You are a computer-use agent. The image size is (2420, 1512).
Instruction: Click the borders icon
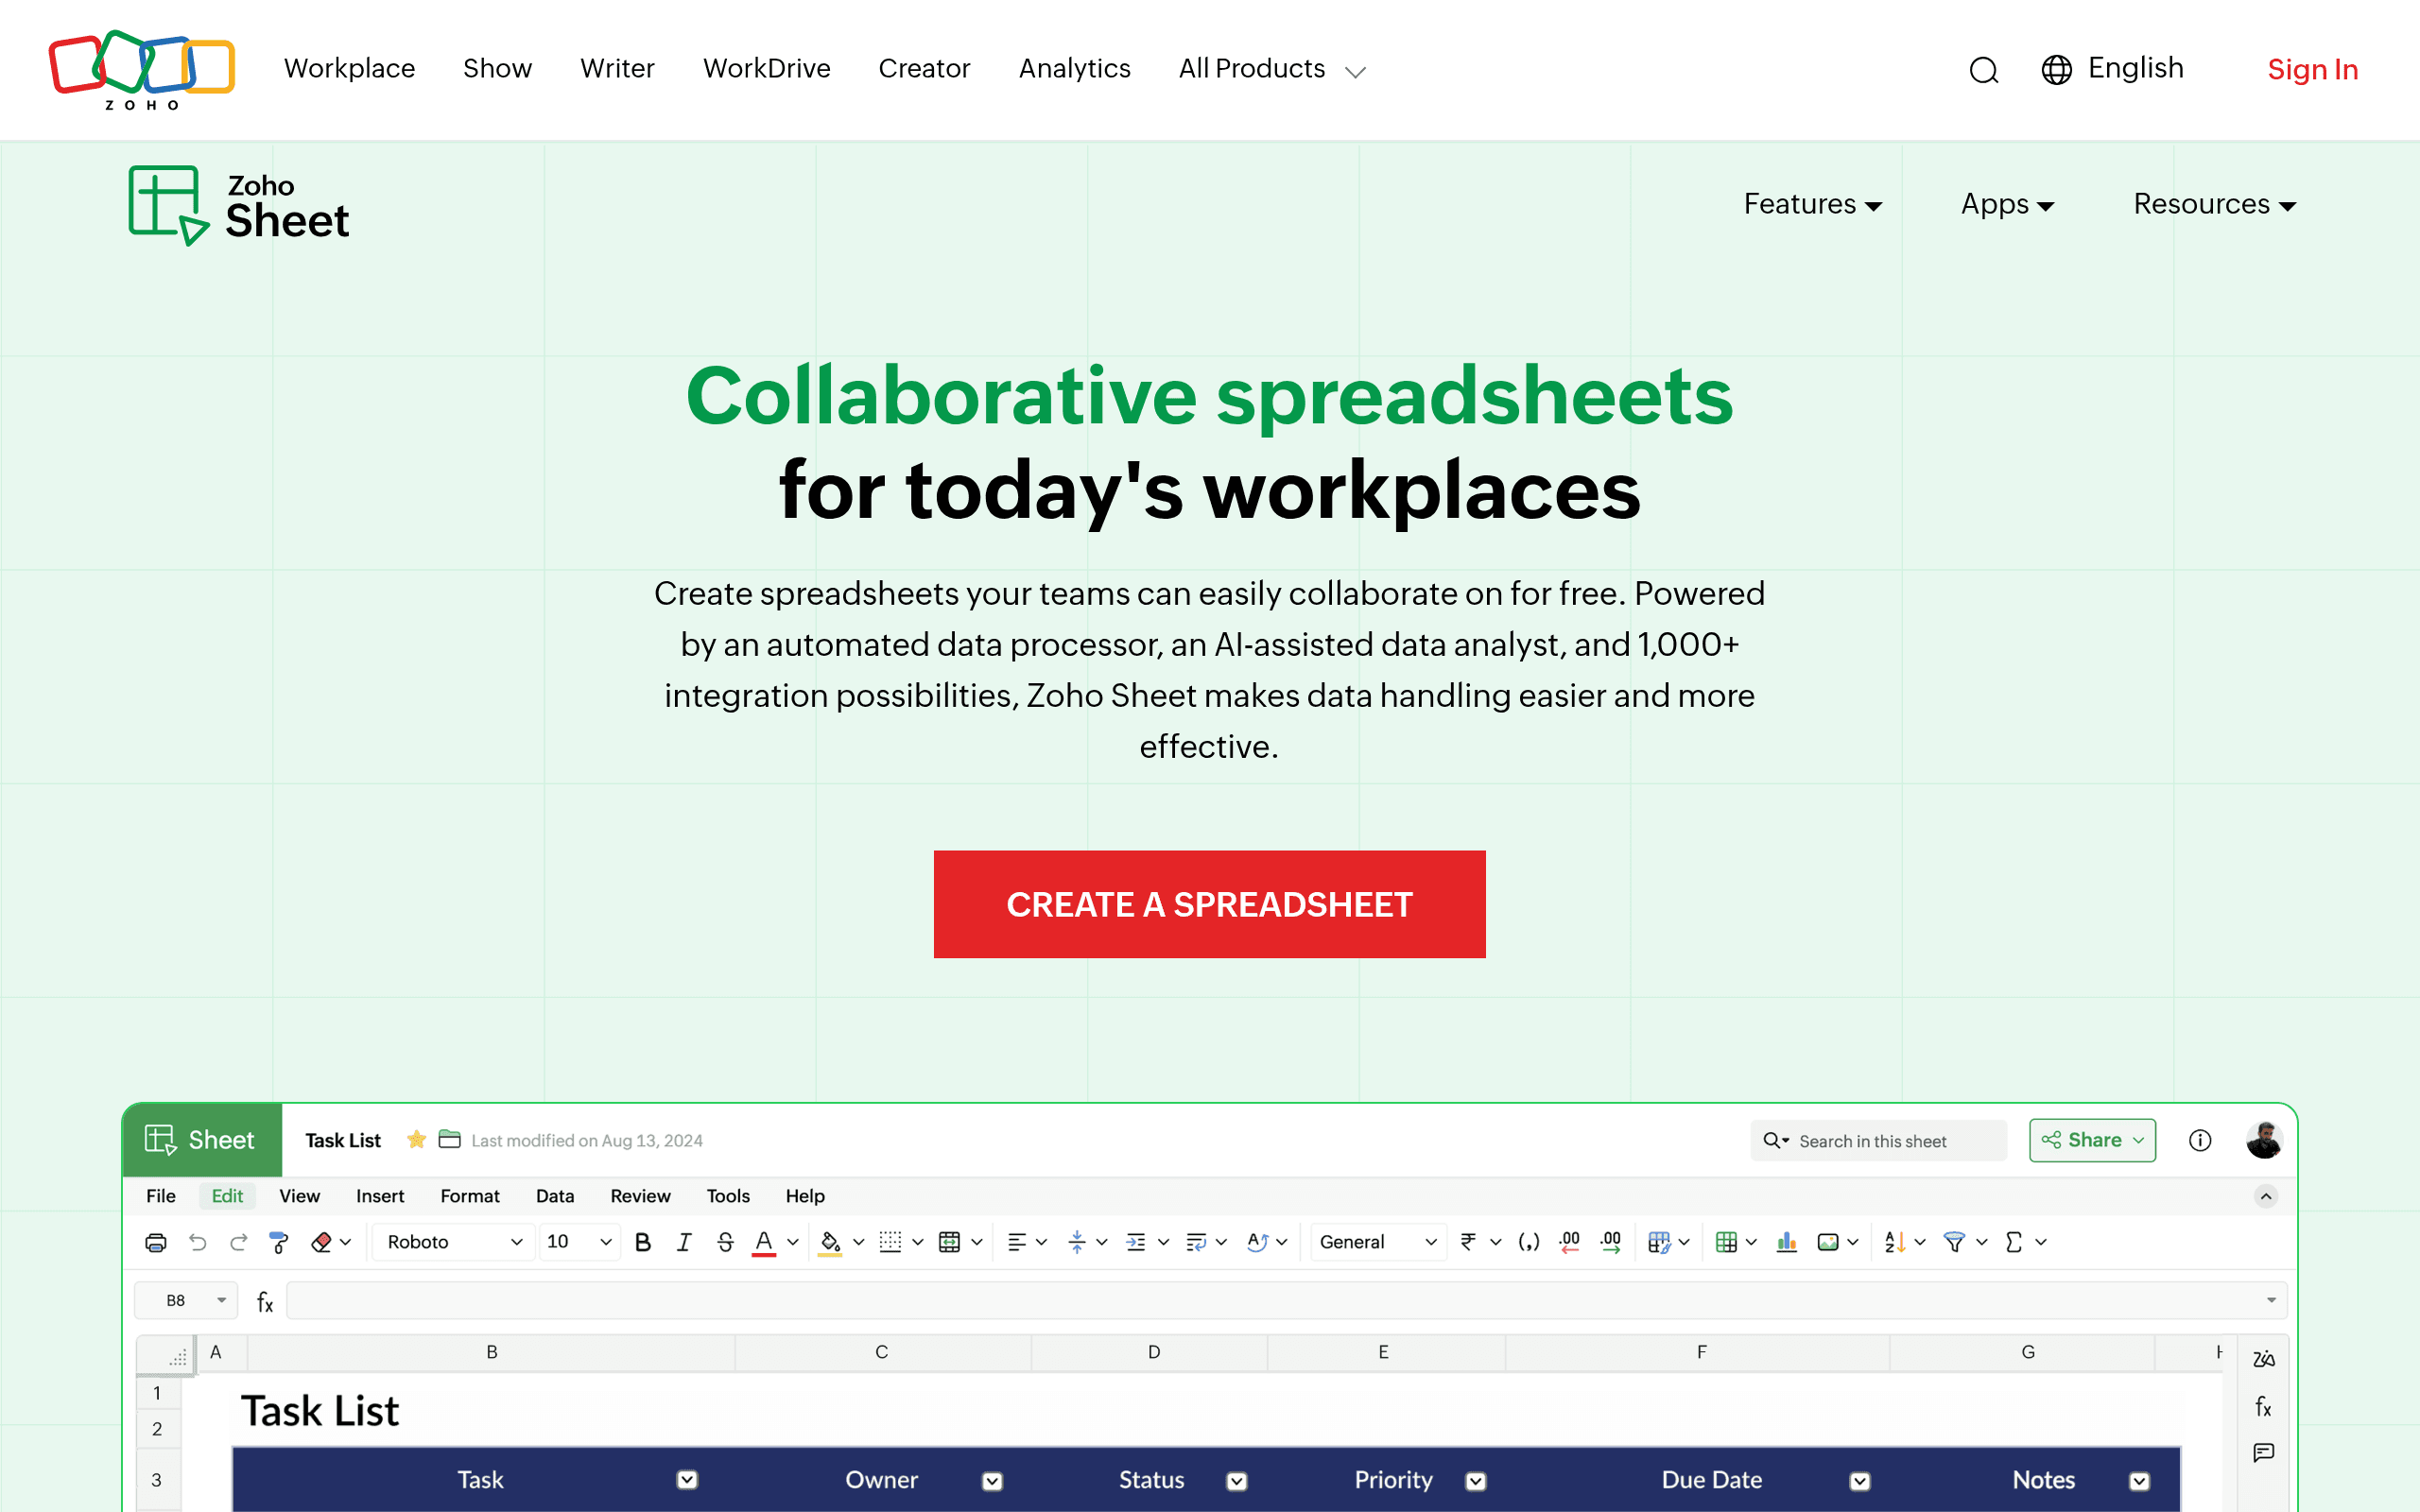click(x=890, y=1242)
